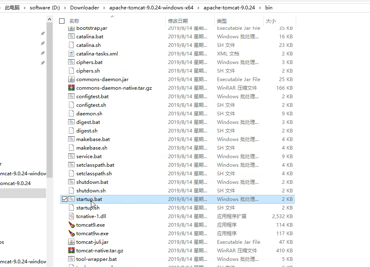Viewport: 370px width, 267px height.
Task: Sort files by 类型 column
Action: click(222, 21)
